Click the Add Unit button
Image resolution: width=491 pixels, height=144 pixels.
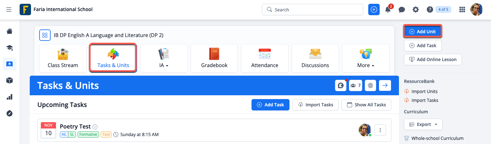coord(422,32)
